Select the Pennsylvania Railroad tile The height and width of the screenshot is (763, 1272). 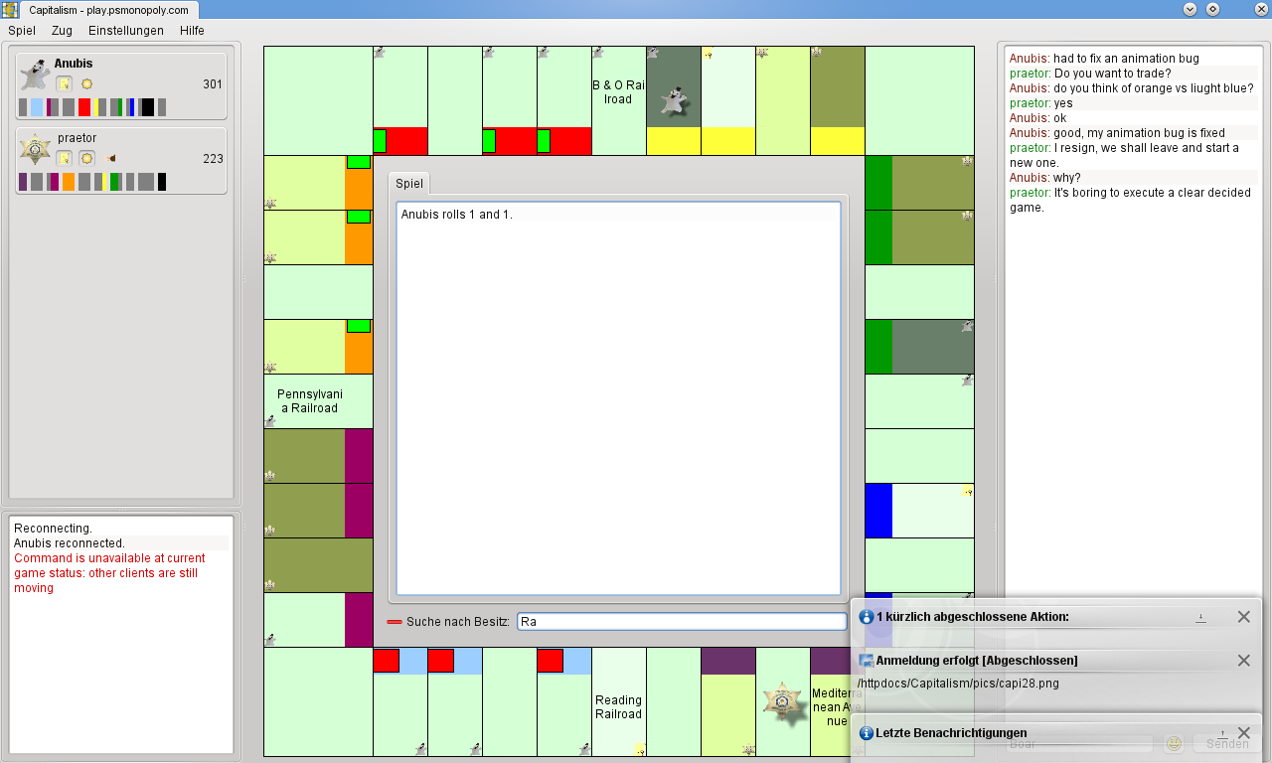[318, 401]
